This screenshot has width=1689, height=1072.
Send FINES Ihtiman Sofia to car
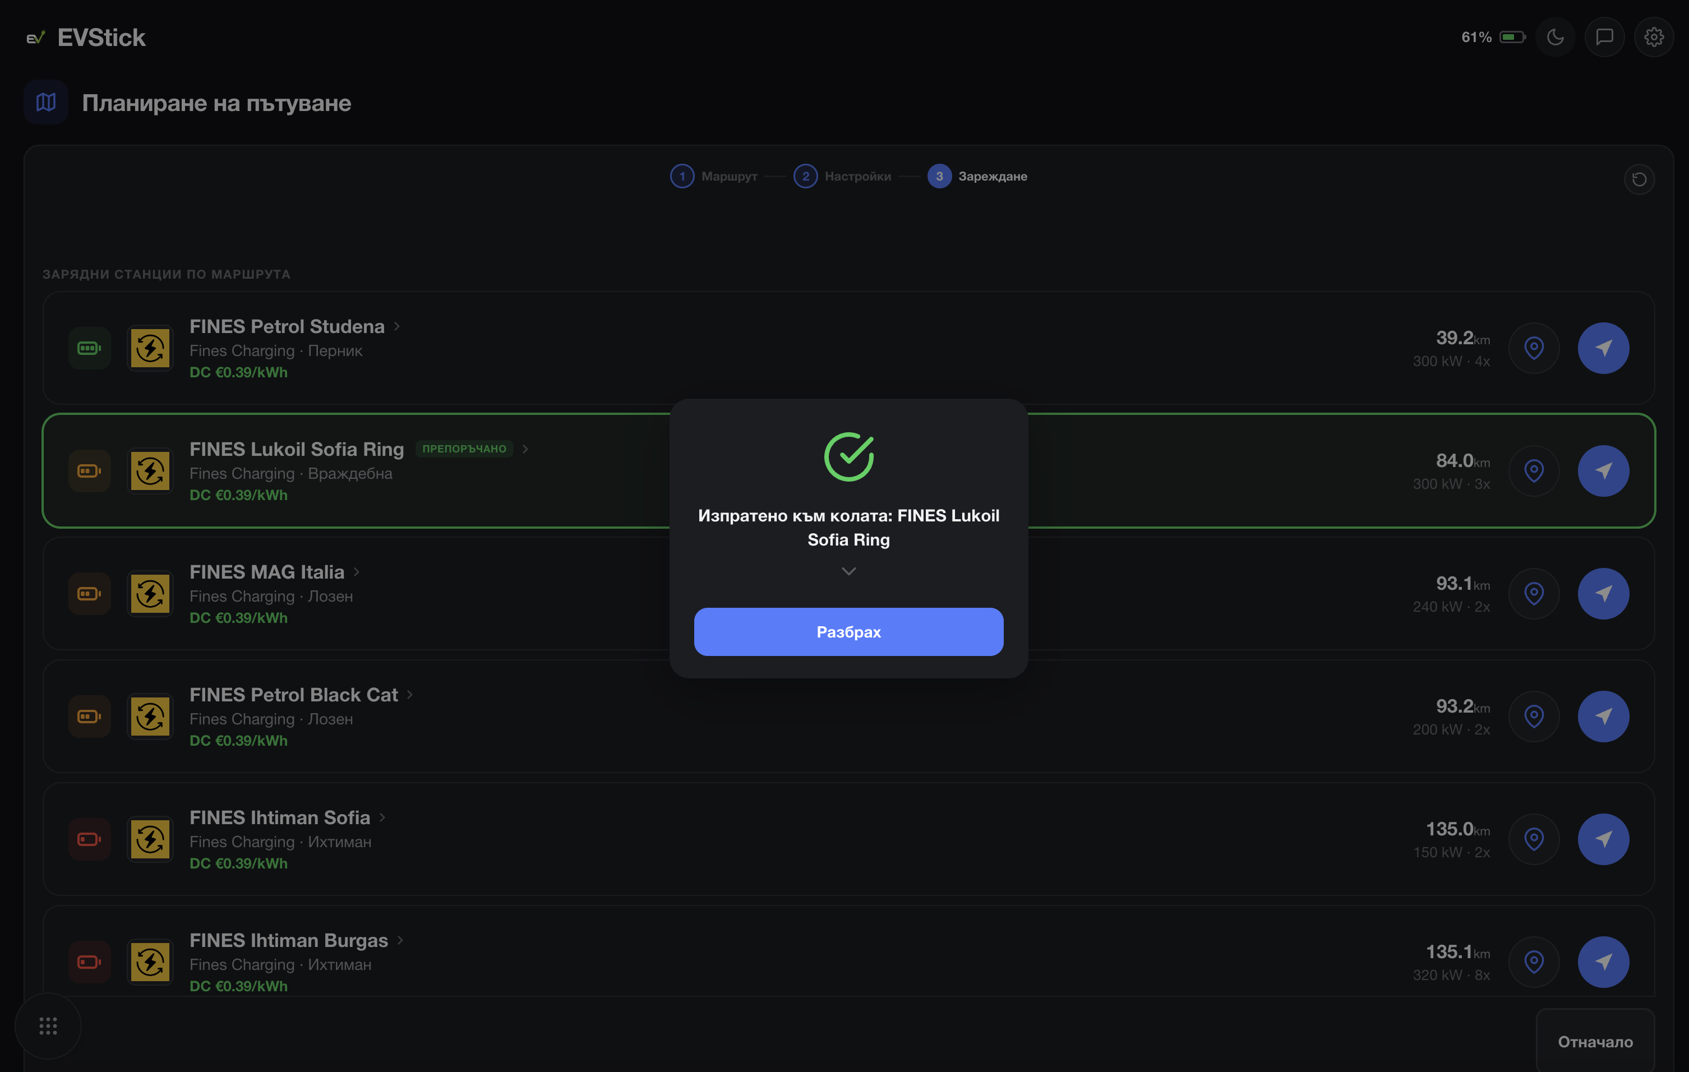coord(1603,839)
